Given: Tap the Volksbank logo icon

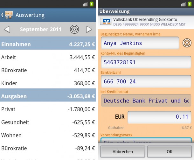Looking at the screenshot, I should click(x=106, y=21).
